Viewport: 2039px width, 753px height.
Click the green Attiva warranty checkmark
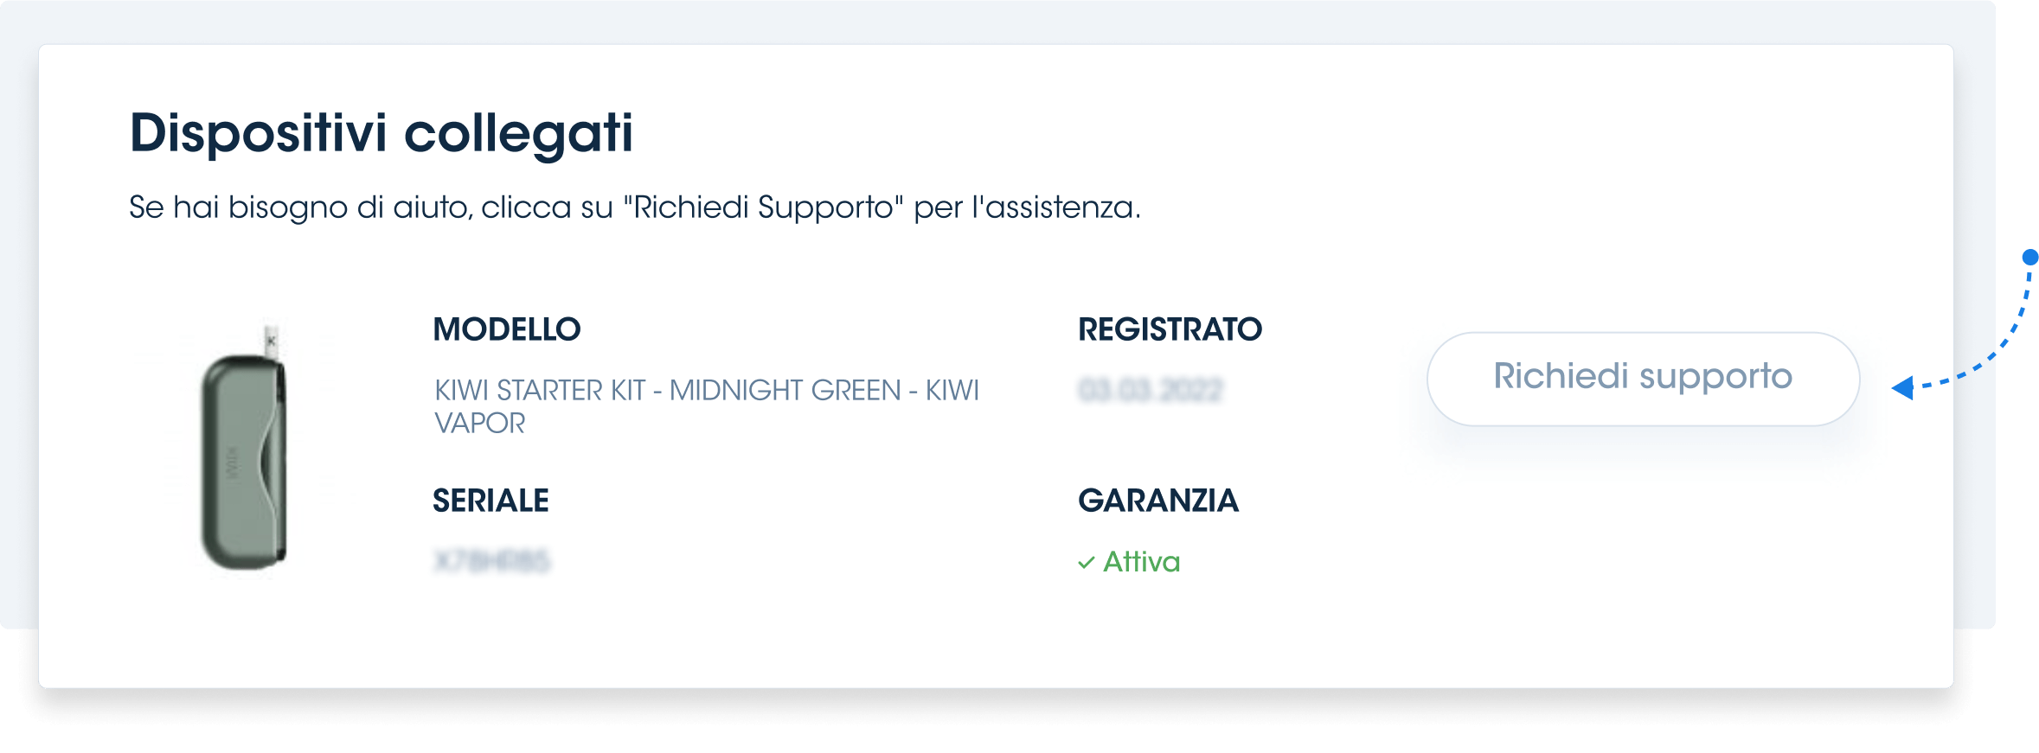click(1087, 563)
